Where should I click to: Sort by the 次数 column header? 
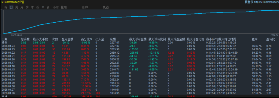pos(55,39)
